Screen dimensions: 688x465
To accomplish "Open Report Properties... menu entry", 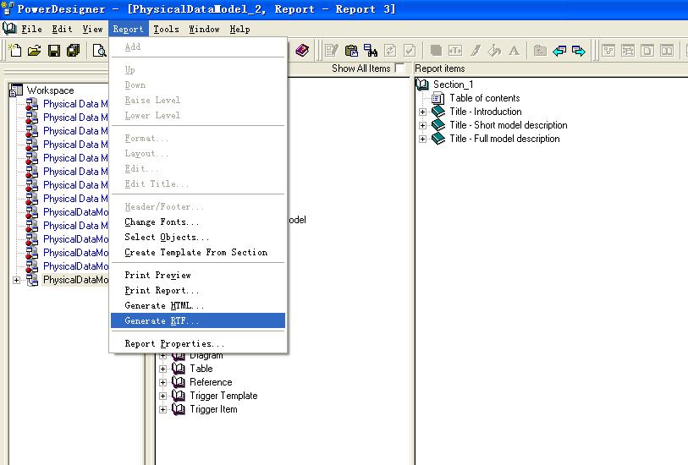I will pos(198,343).
